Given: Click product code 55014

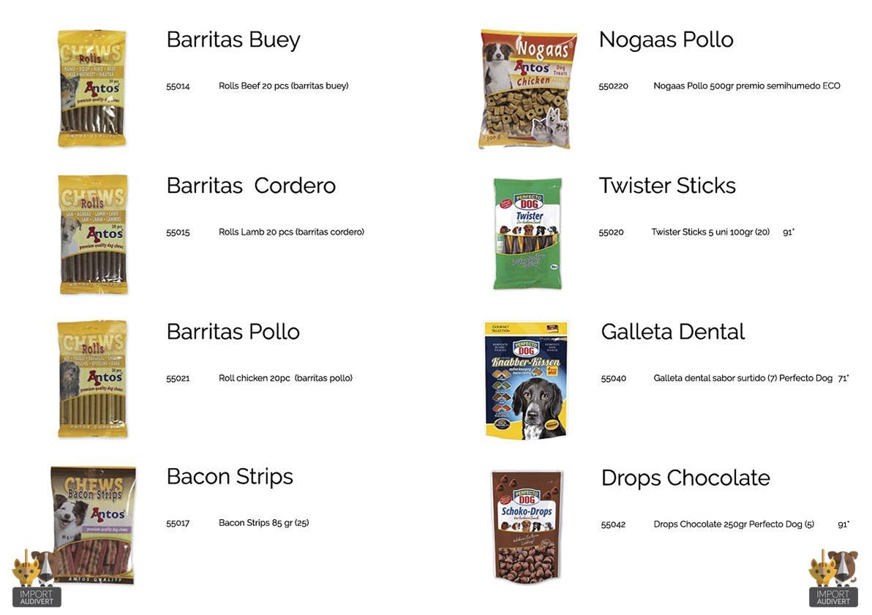Looking at the screenshot, I should [178, 86].
